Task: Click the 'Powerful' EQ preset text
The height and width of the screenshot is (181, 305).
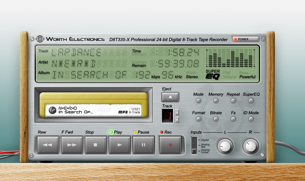Action: point(247,77)
